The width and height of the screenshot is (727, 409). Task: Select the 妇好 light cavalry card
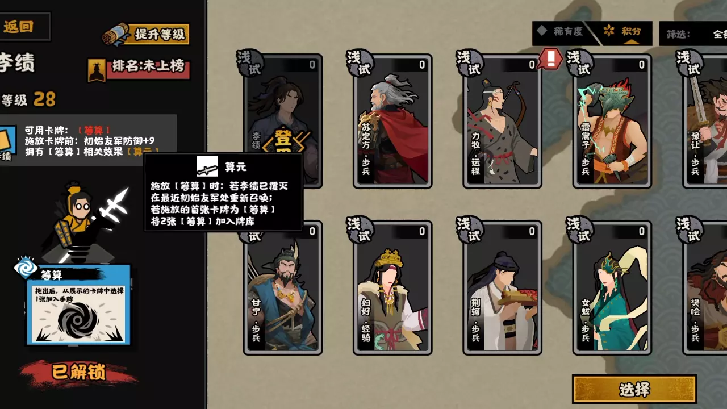tap(392, 287)
